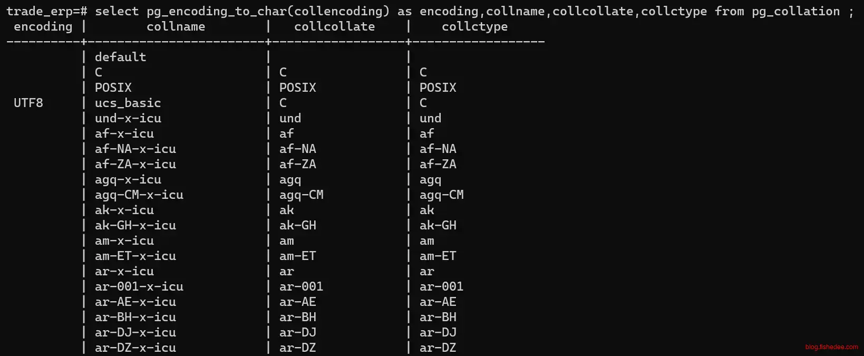Click the ar-BH-x-icu collation name

coord(135,317)
